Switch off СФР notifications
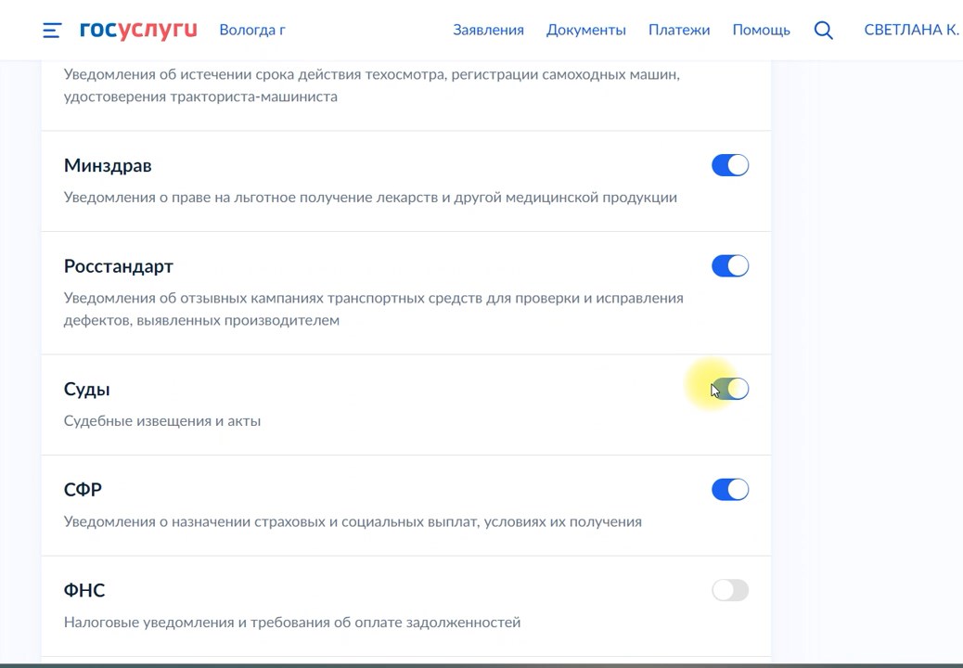 [729, 490]
